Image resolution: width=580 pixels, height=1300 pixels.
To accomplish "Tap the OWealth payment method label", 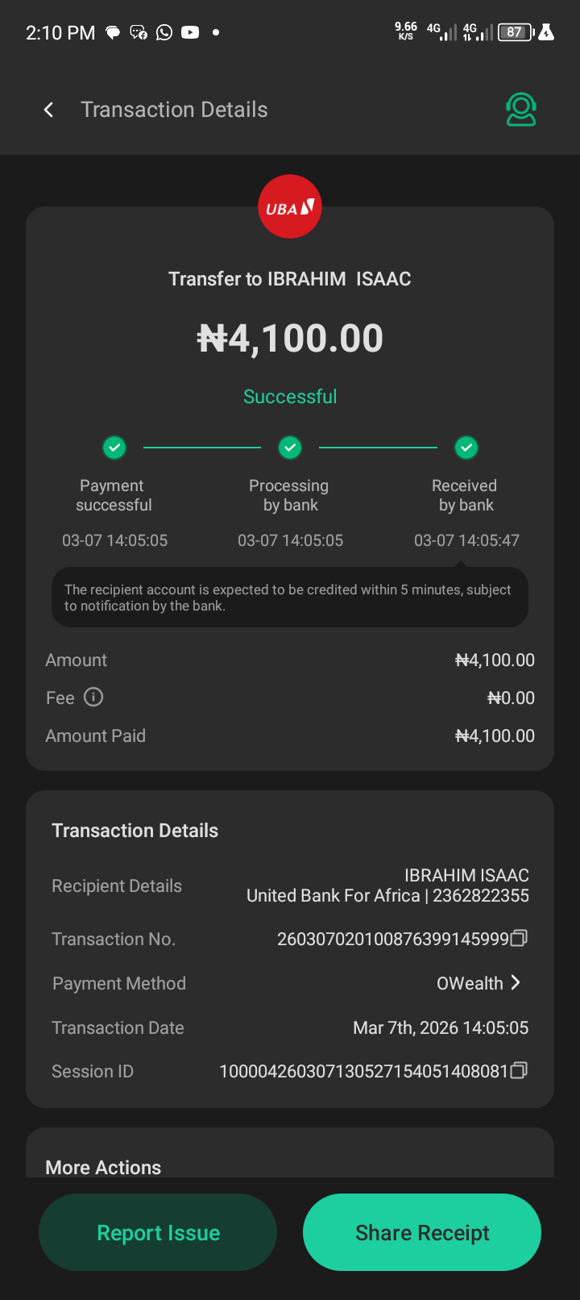I will (470, 983).
